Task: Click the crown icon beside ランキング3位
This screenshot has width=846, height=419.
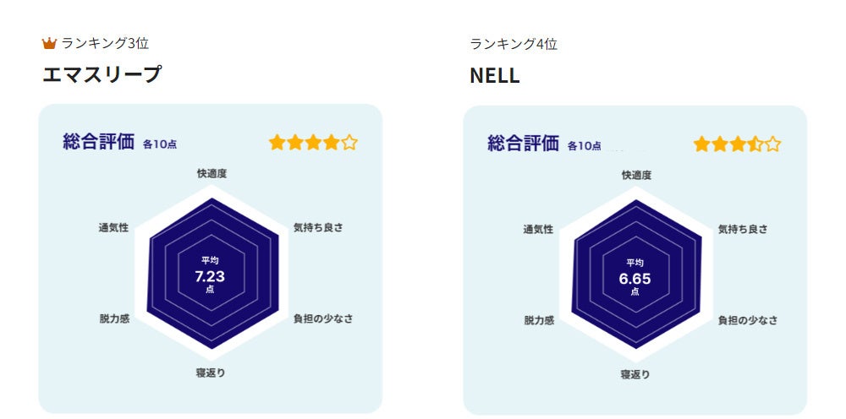Action: (x=49, y=43)
